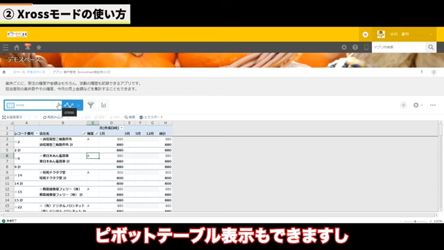Open the favorites star
Image resolution: width=444 pixels, height=250 pixels.
(x=39, y=47)
